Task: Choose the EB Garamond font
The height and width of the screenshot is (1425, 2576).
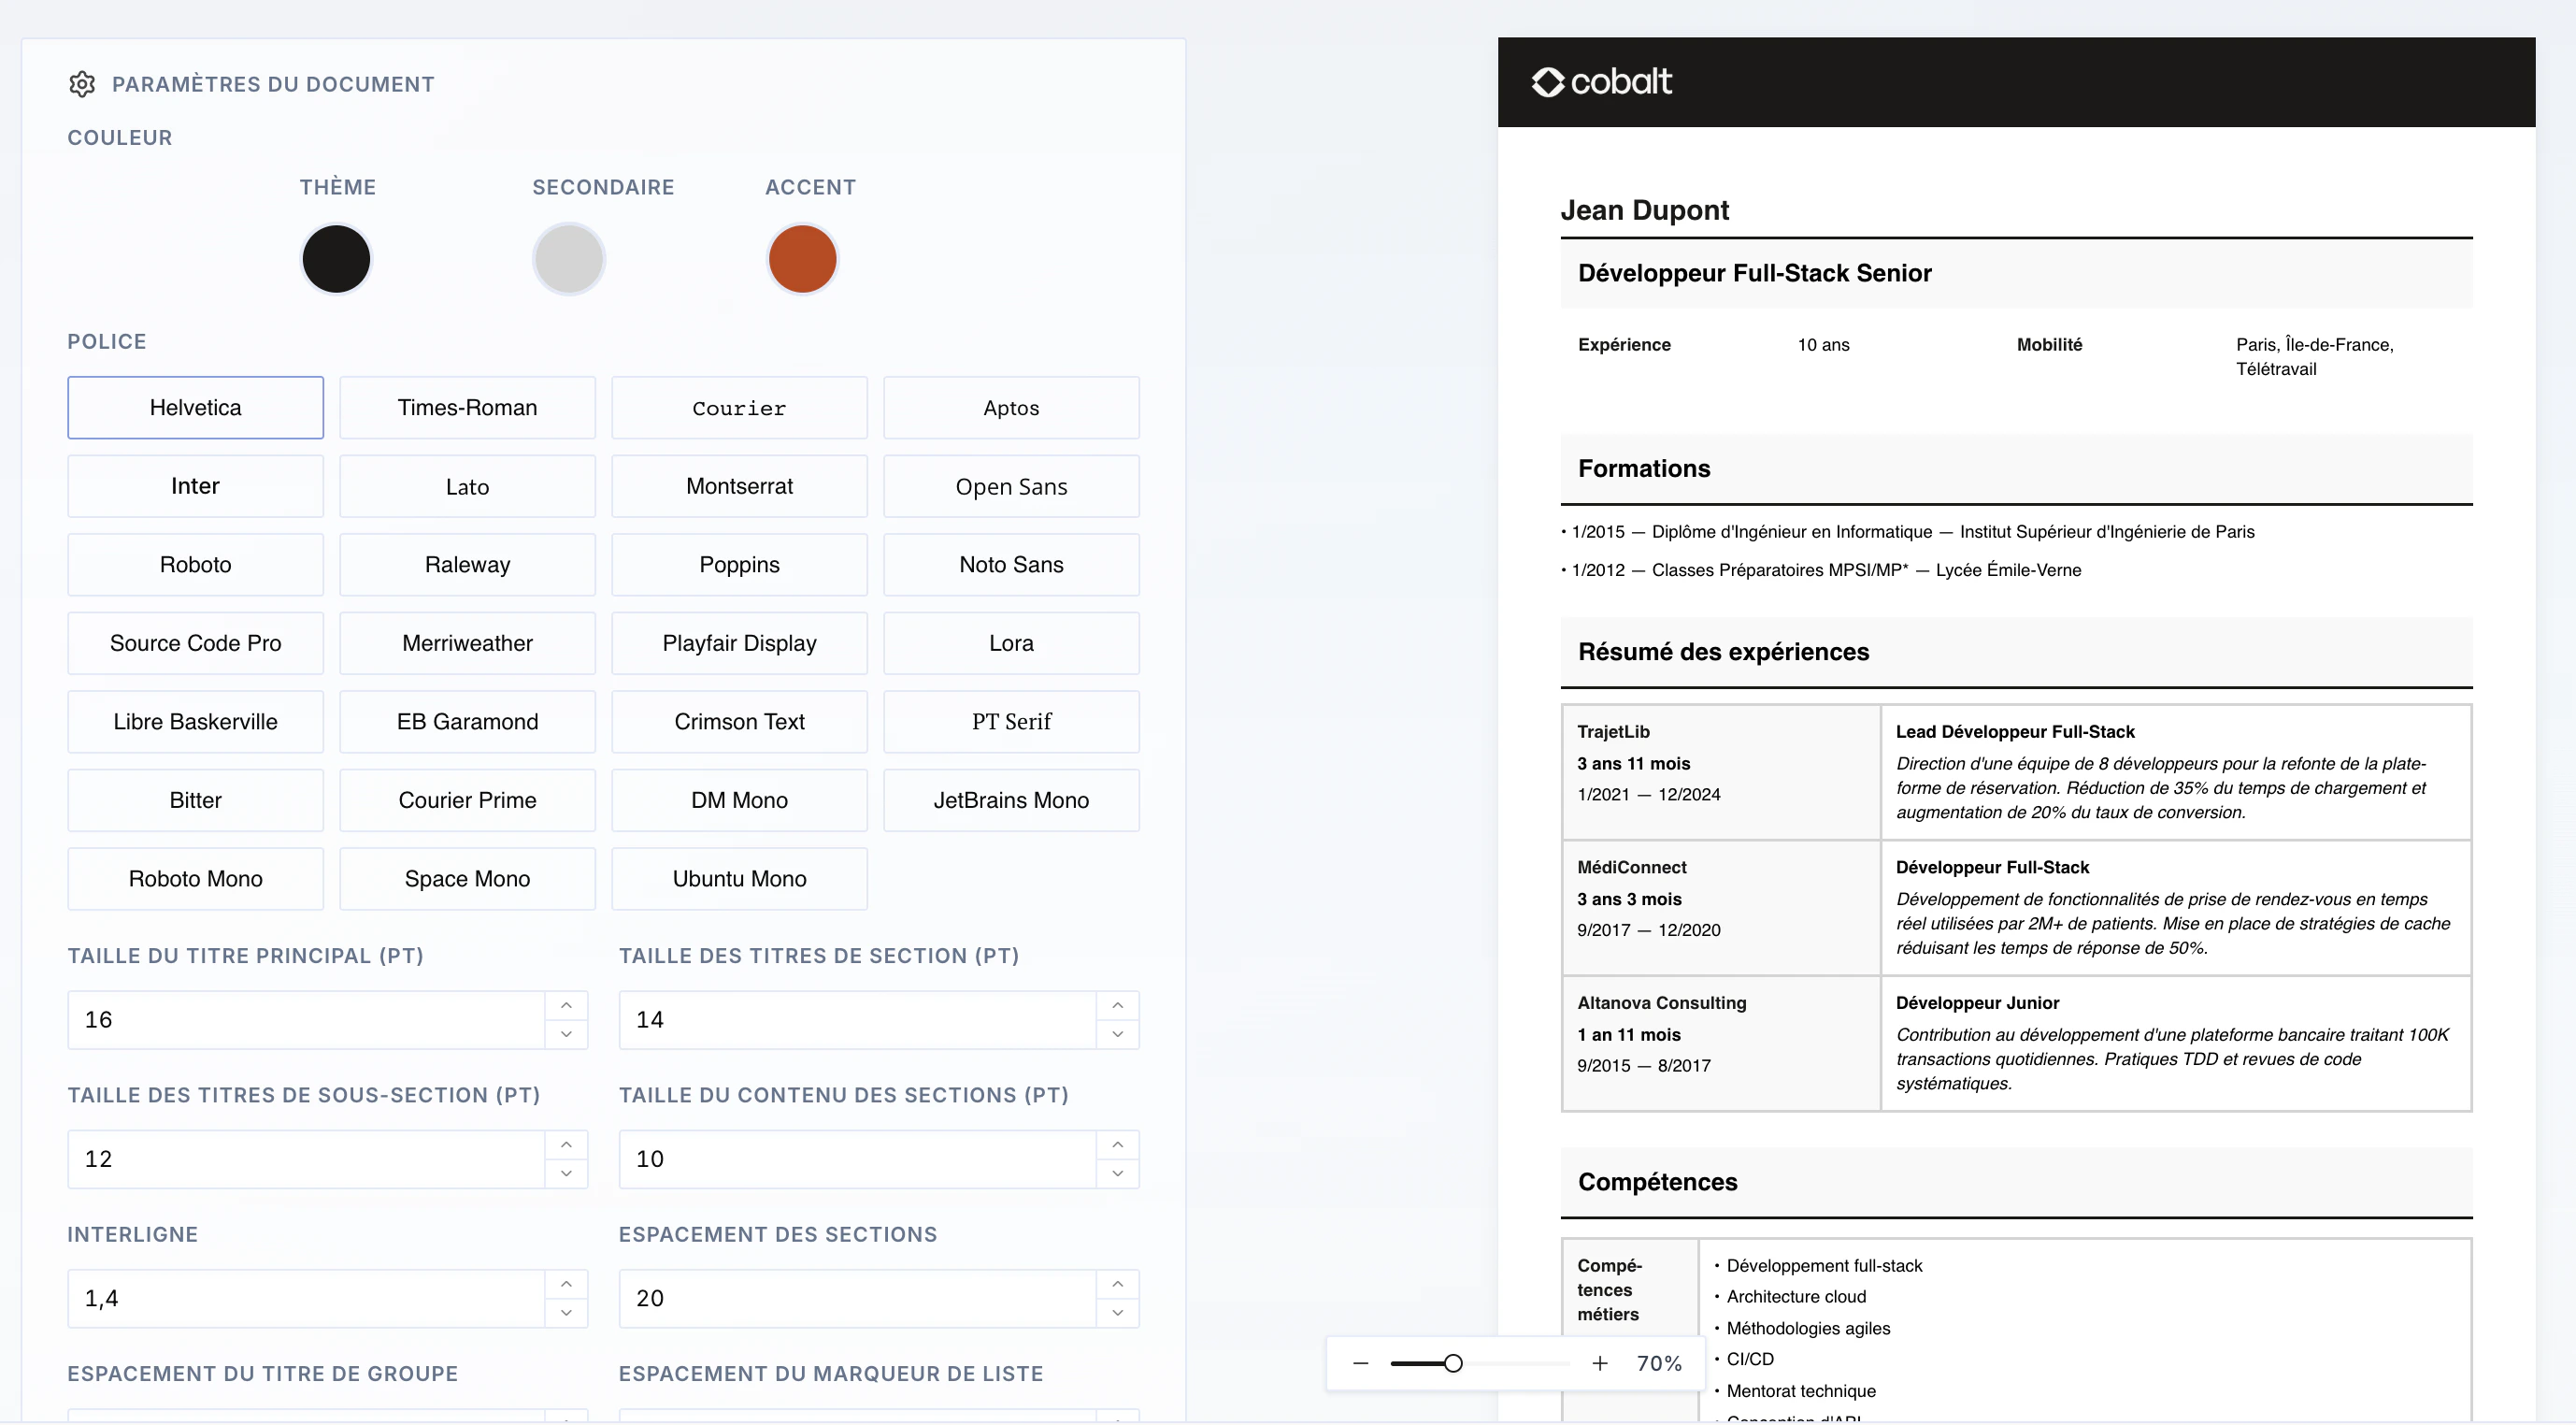Action: pyautogui.click(x=468, y=722)
